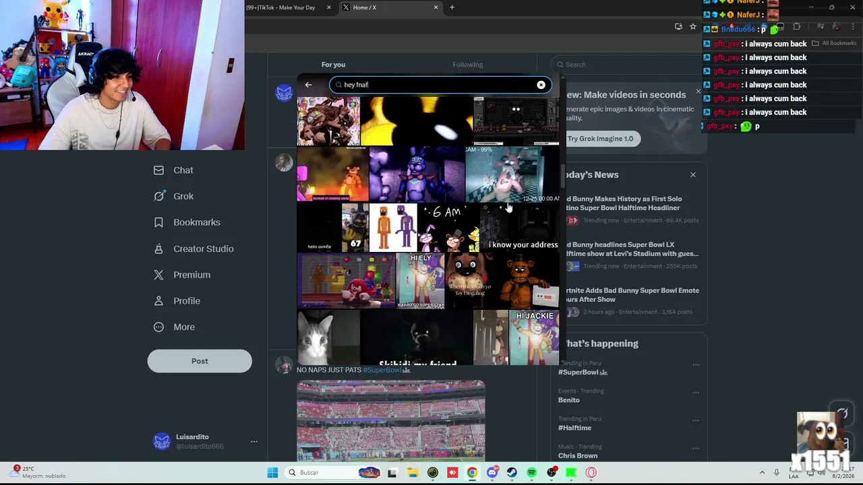Open the Chris Brown trending topic
This screenshot has width=863, height=485.
point(577,456)
